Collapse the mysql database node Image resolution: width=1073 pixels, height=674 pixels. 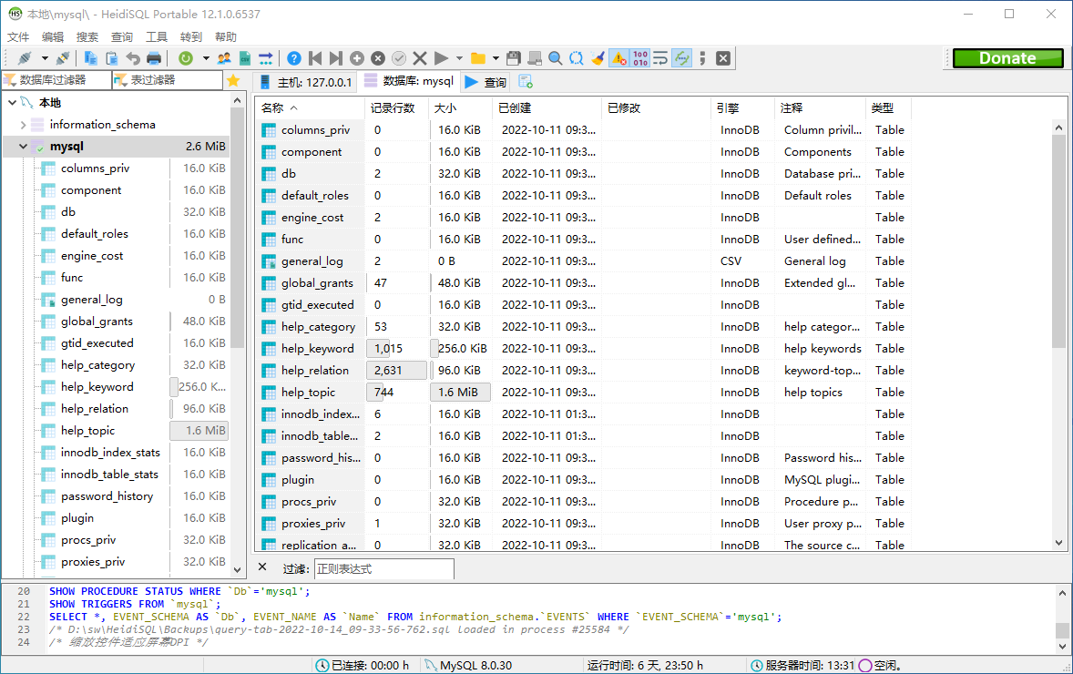coord(24,147)
